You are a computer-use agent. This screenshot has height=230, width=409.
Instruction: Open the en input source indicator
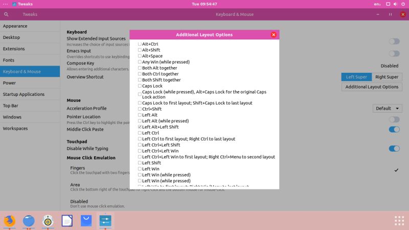click(377, 4)
